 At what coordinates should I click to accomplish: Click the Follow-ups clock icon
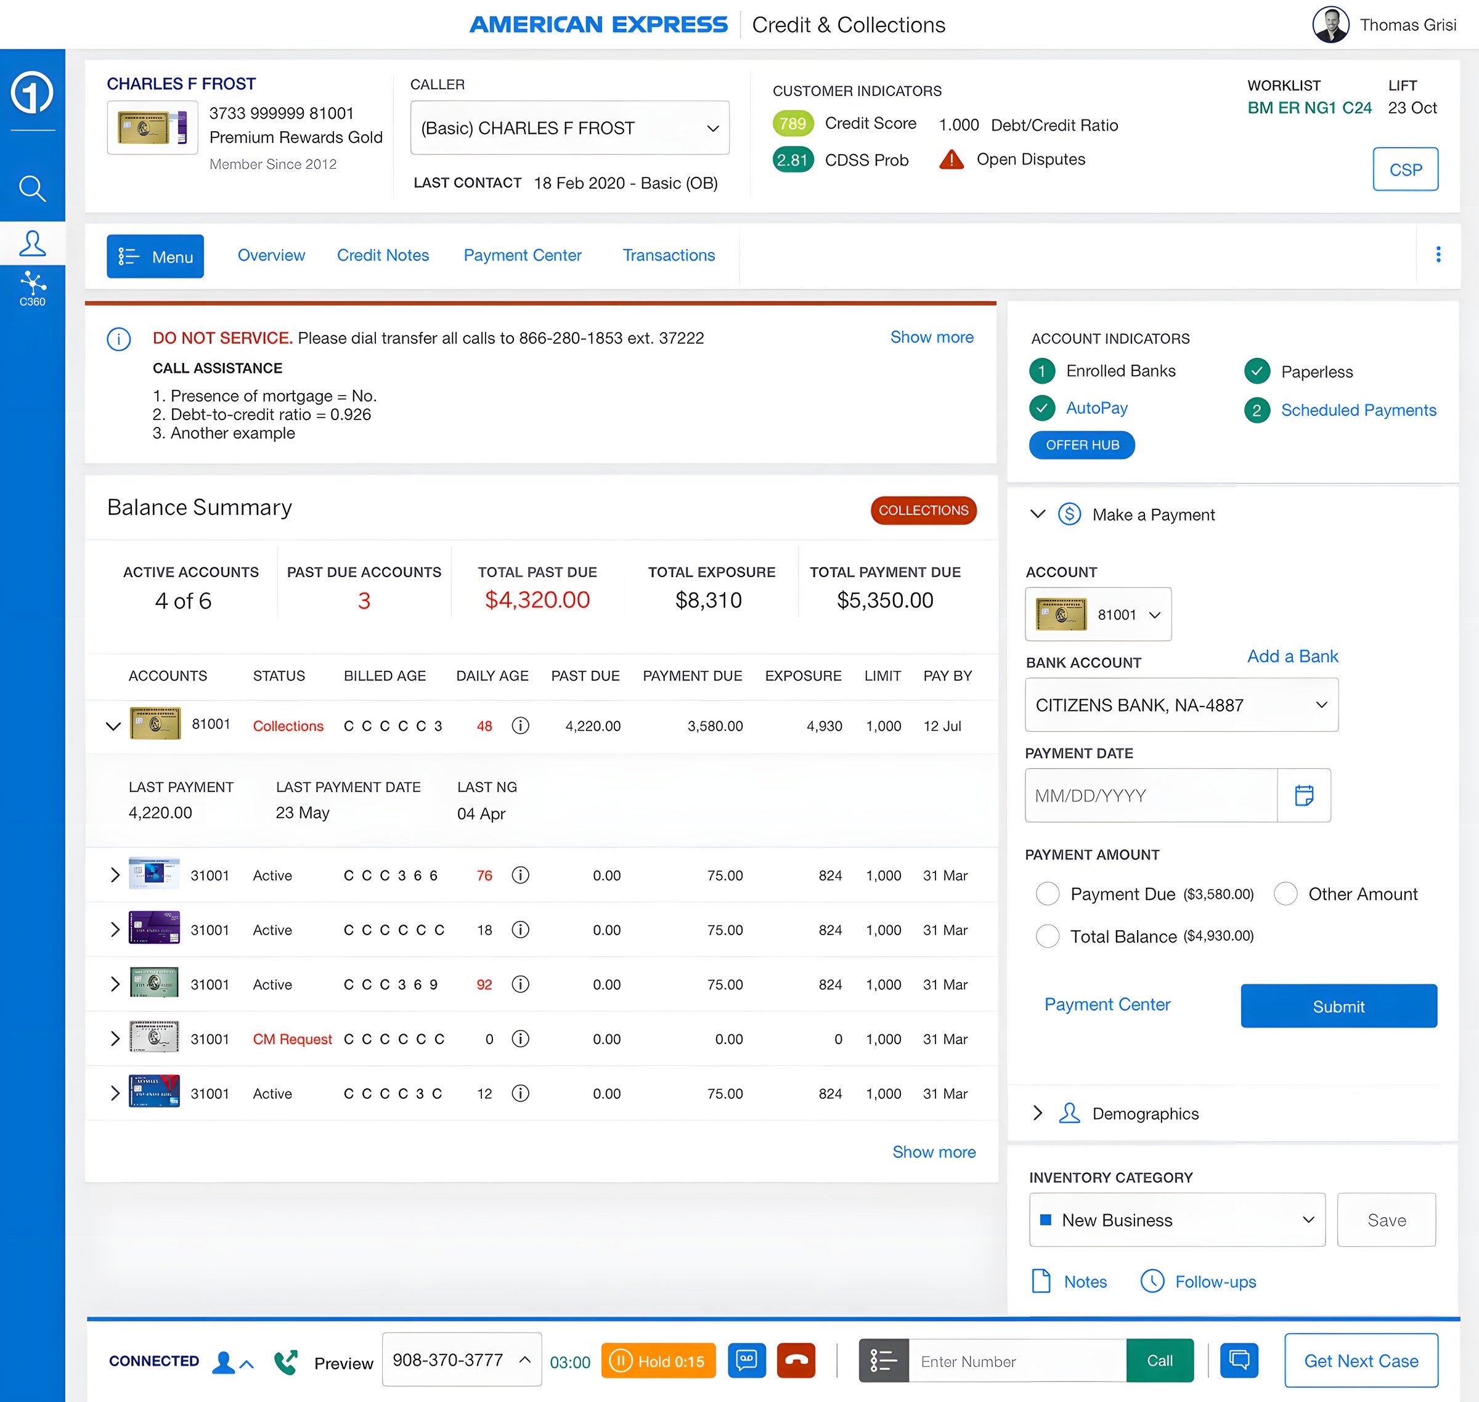pyautogui.click(x=1152, y=1281)
